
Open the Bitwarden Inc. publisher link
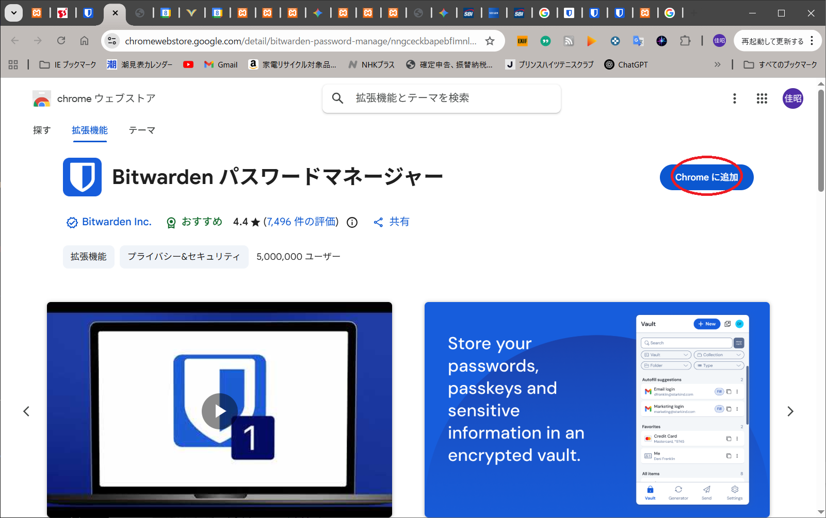116,222
